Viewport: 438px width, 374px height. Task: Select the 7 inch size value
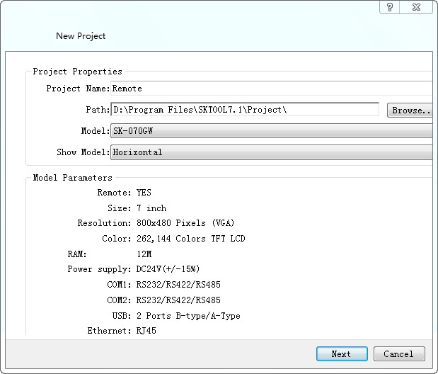(x=151, y=208)
